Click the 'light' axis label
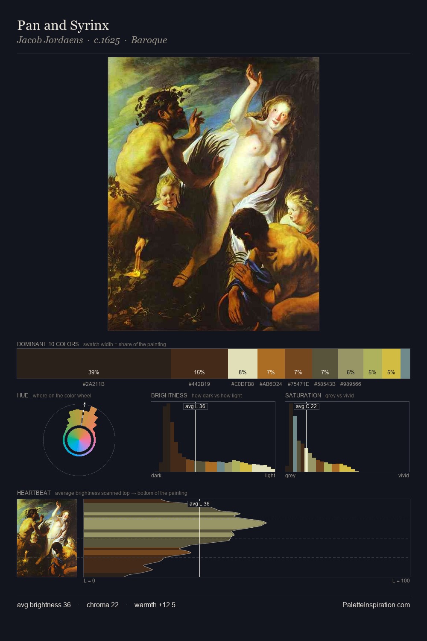 (270, 476)
